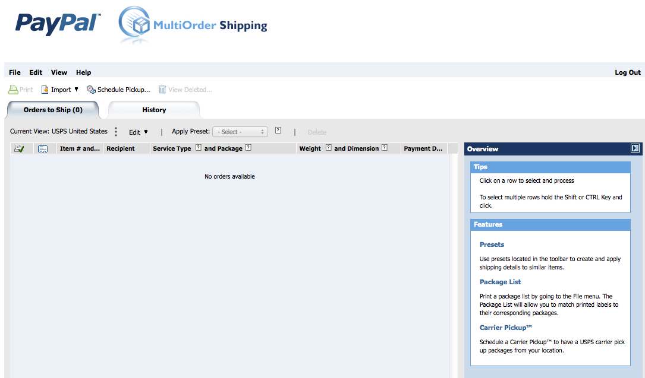Expand the Import dropdown arrow
The image size is (645, 378).
pos(76,90)
